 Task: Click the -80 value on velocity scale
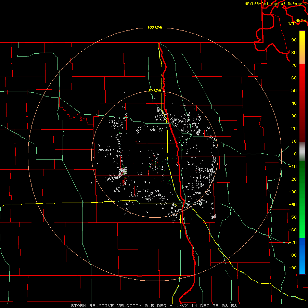(x=293, y=255)
